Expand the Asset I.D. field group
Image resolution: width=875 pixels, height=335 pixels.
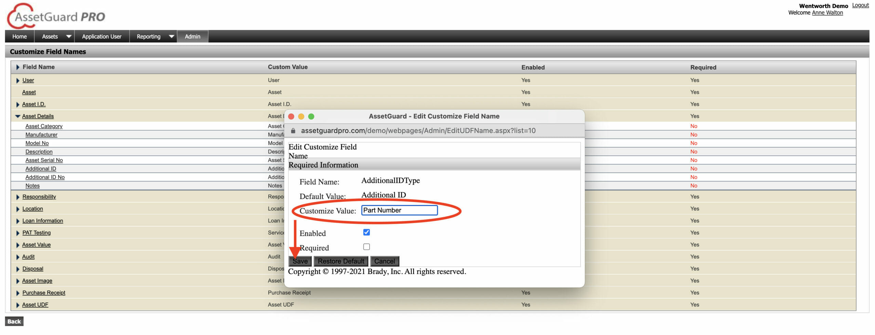[x=18, y=104]
